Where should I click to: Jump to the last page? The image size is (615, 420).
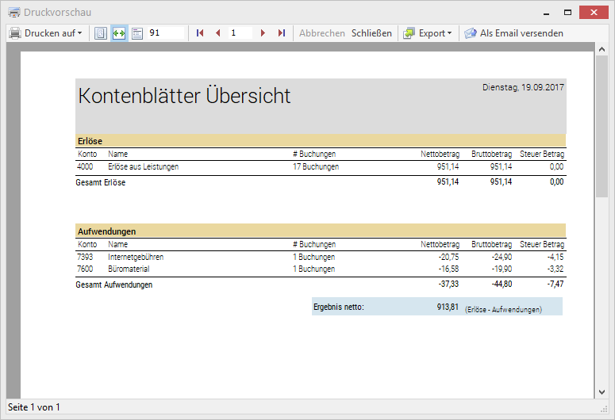click(x=281, y=33)
